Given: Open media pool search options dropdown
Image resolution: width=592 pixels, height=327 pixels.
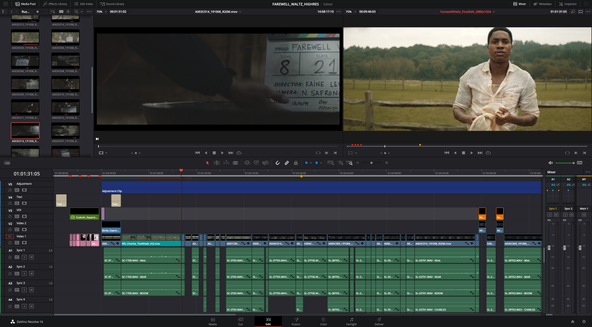Looking at the screenshot, I should tap(82, 12).
